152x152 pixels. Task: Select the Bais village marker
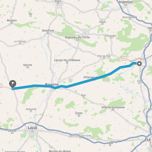(x=84, y=97)
